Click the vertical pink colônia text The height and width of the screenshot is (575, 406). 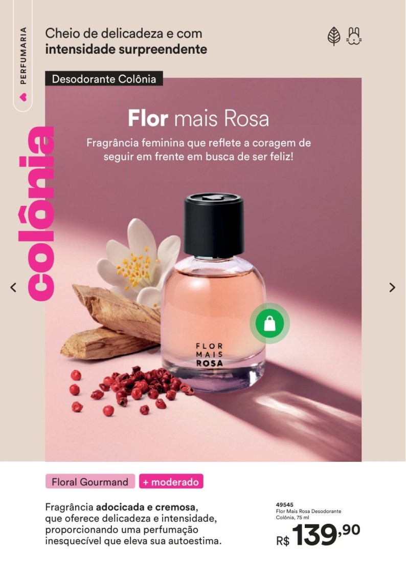pyautogui.click(x=40, y=214)
